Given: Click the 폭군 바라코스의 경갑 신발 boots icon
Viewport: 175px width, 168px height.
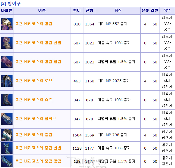Looking at the screenshot, I should click(7, 43).
